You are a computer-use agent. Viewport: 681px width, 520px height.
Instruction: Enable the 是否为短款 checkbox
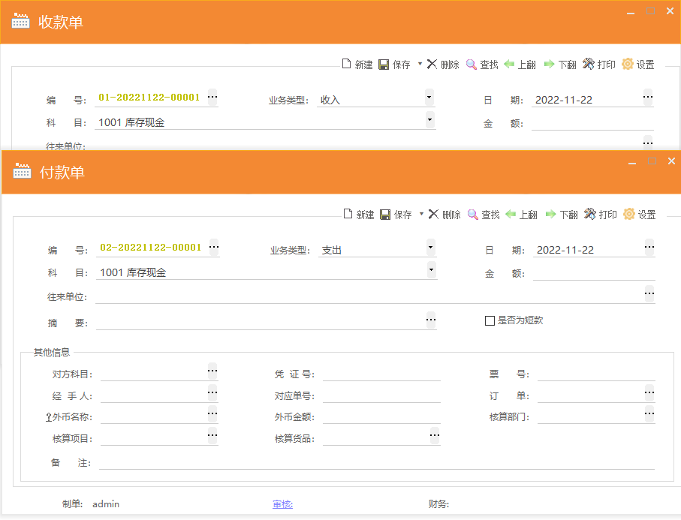point(490,320)
